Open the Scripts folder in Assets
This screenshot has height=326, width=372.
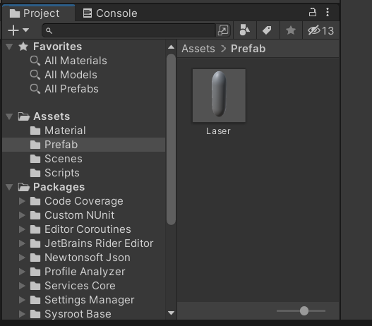coord(62,173)
